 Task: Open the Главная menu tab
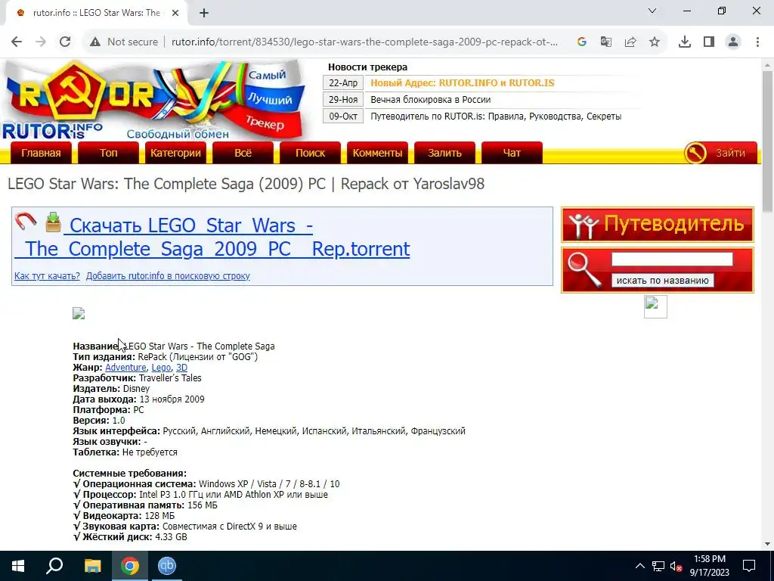point(41,153)
